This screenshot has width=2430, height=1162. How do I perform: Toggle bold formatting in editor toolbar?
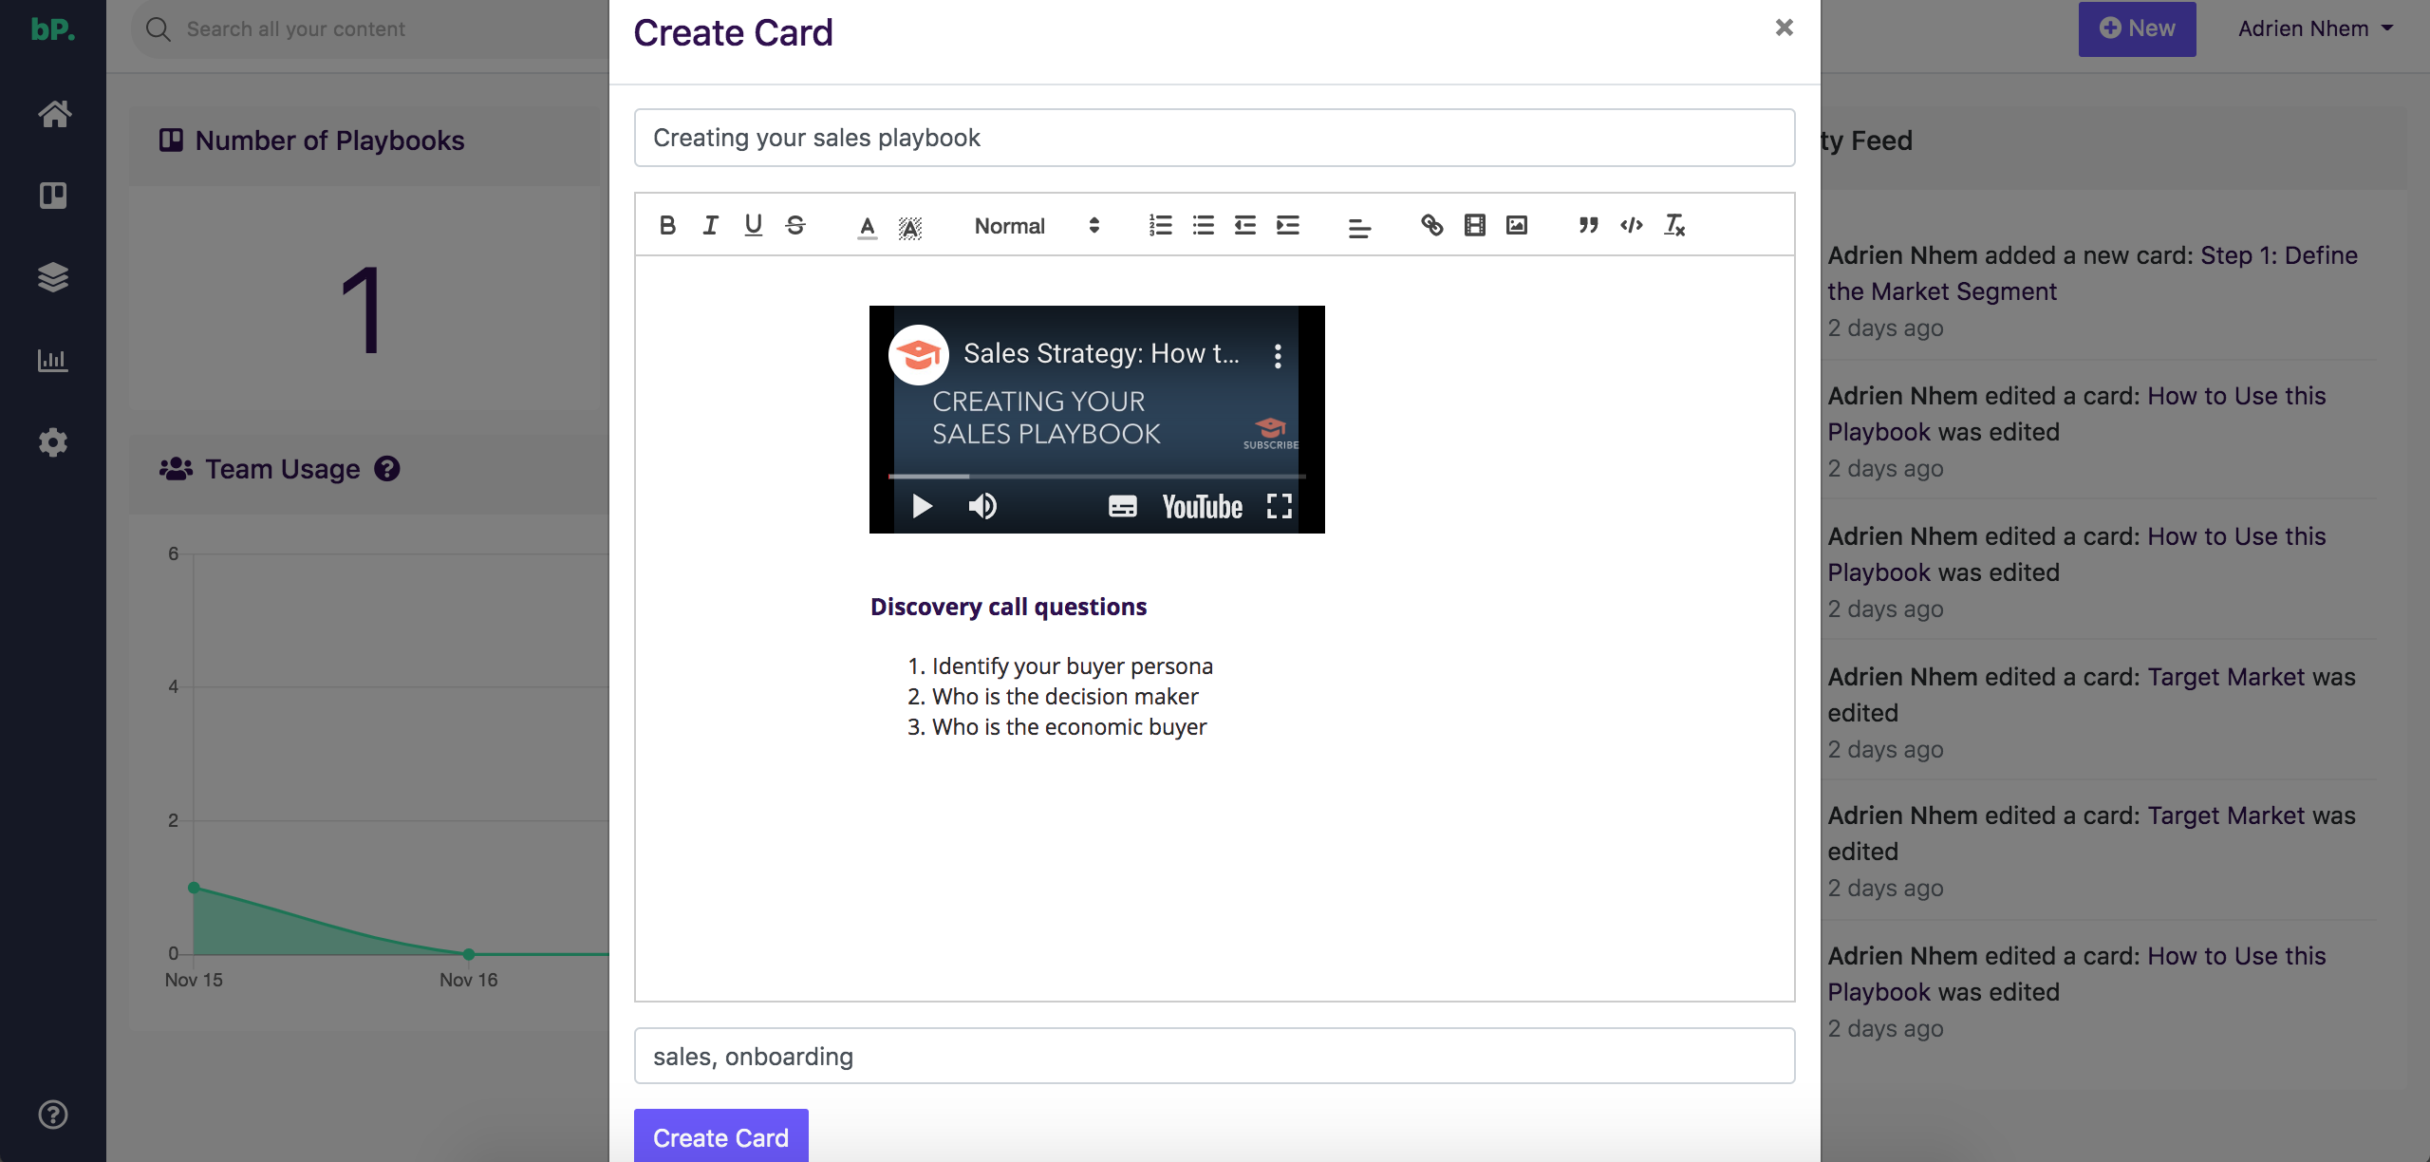[667, 225]
